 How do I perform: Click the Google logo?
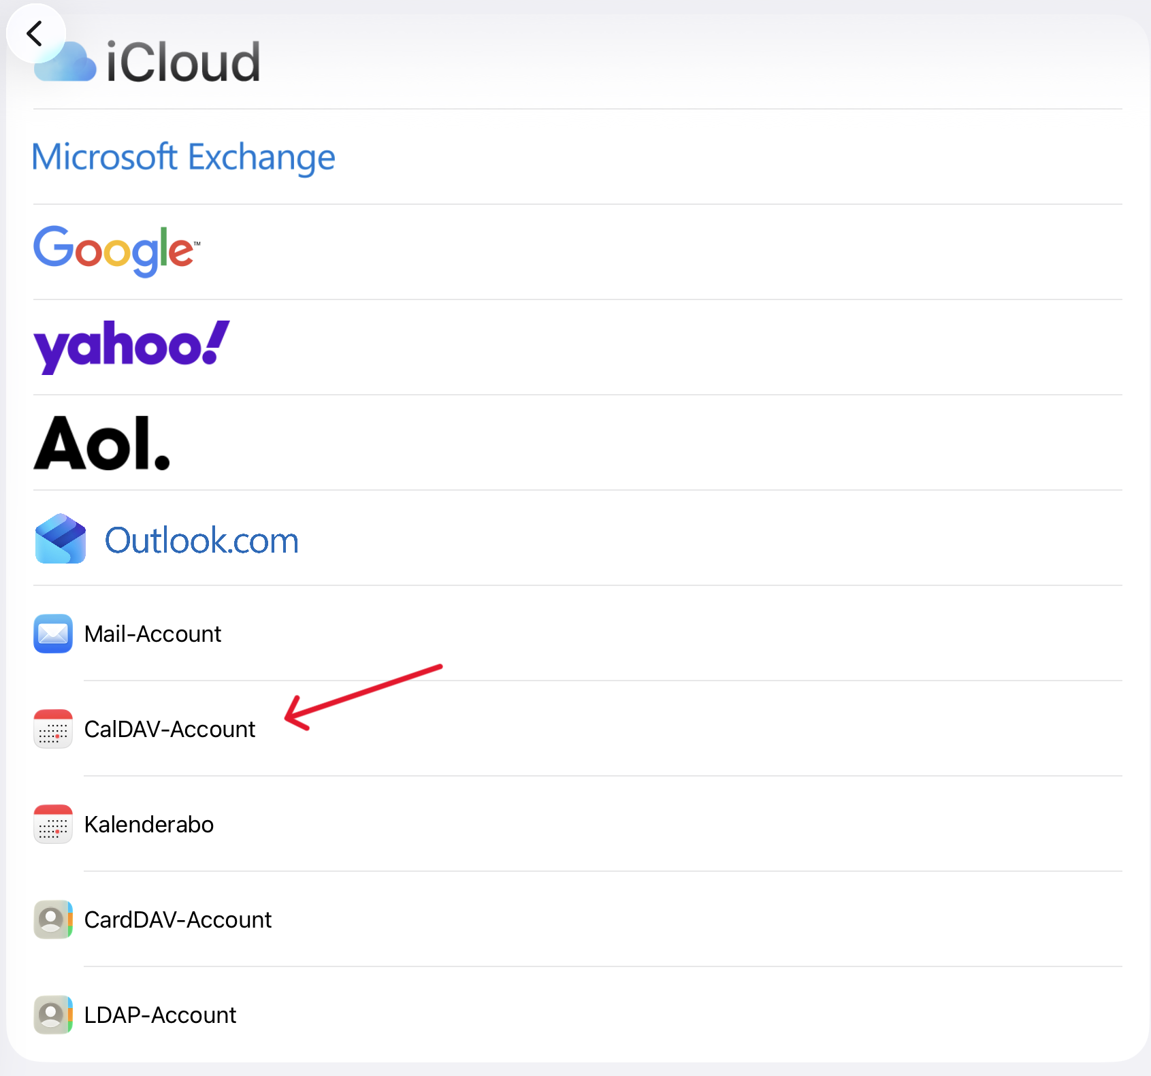click(116, 251)
